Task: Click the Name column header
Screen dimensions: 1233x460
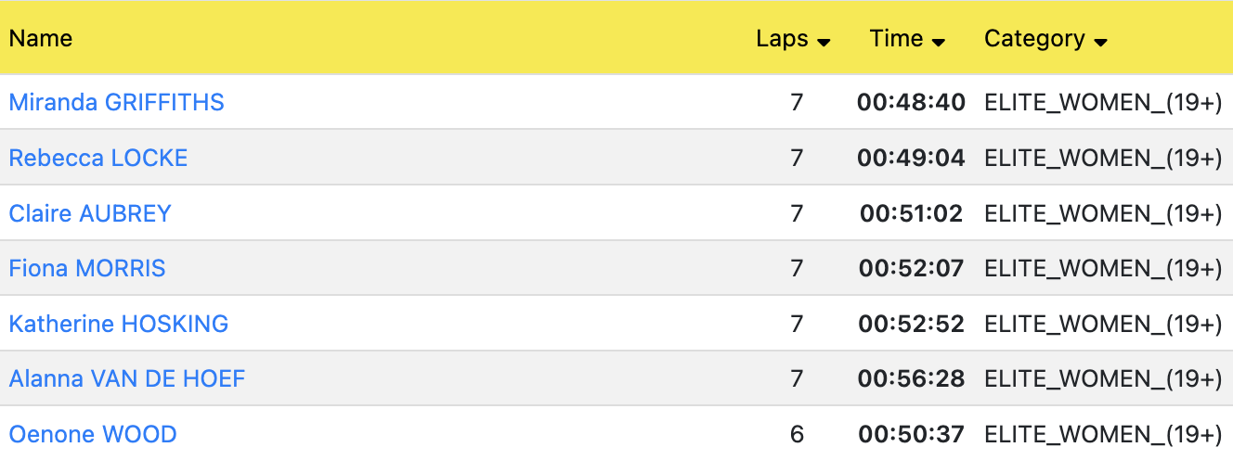Action: coord(41,39)
